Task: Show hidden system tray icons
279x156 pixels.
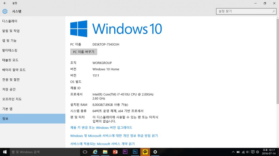Action: coord(233,152)
